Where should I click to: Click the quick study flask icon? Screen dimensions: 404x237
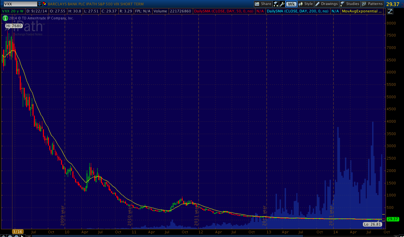[x=276, y=4]
